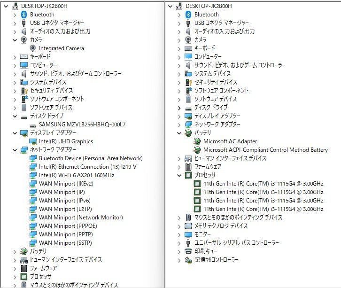Expand ネットワーク アダプター in the right pane

point(179,125)
